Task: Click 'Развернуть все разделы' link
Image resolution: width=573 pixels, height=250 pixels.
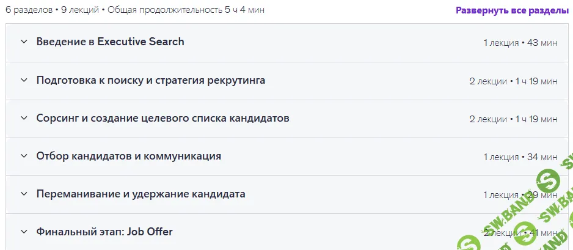Action: coord(512,10)
